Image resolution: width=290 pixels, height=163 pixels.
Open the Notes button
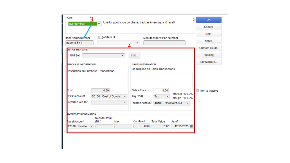208,41
